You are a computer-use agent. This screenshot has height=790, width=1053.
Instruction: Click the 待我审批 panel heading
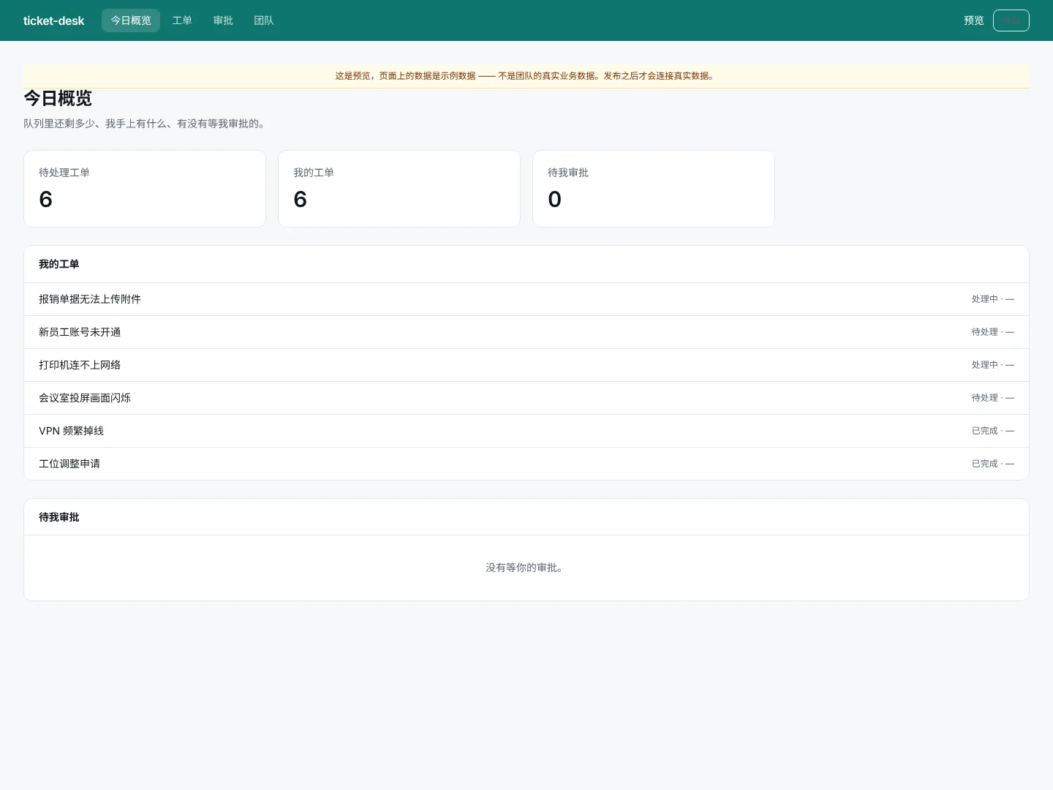[59, 517]
